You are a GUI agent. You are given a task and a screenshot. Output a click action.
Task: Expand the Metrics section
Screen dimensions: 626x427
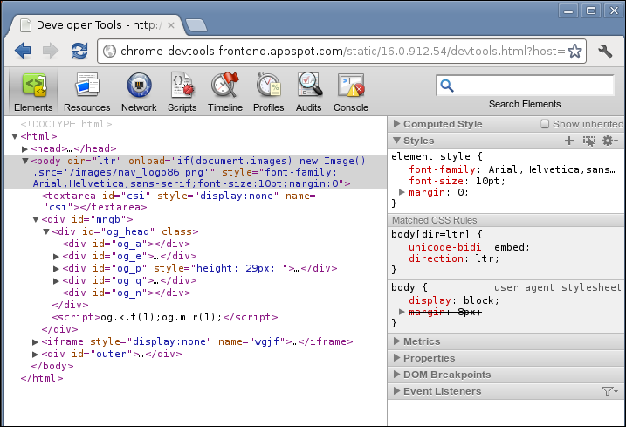(x=396, y=341)
